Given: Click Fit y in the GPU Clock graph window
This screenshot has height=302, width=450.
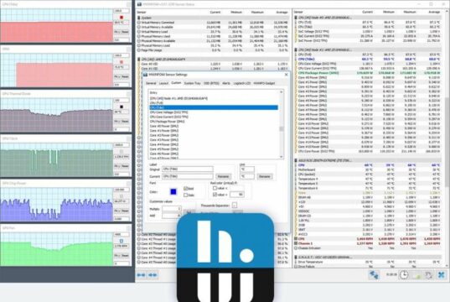Looking at the screenshot, I should click(x=117, y=166).
